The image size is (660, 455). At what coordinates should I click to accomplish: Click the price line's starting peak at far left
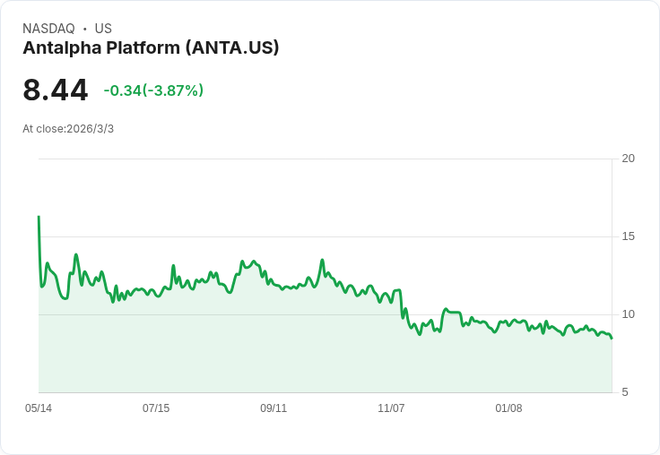click(x=39, y=217)
